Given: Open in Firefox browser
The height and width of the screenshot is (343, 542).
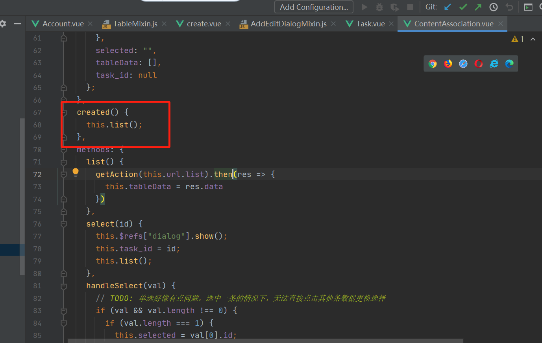Looking at the screenshot, I should (448, 64).
